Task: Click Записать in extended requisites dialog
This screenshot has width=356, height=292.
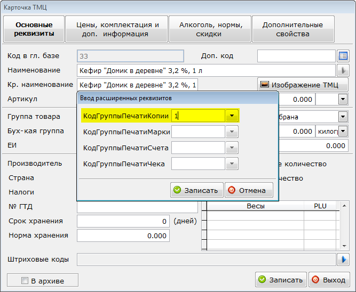Action: (197, 190)
